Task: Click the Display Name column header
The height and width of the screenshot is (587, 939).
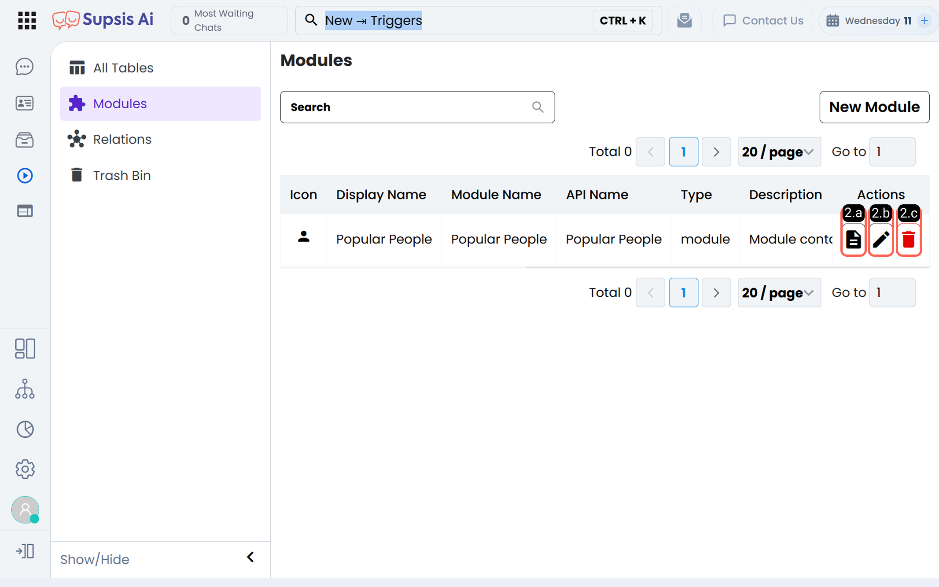Action: pos(381,195)
